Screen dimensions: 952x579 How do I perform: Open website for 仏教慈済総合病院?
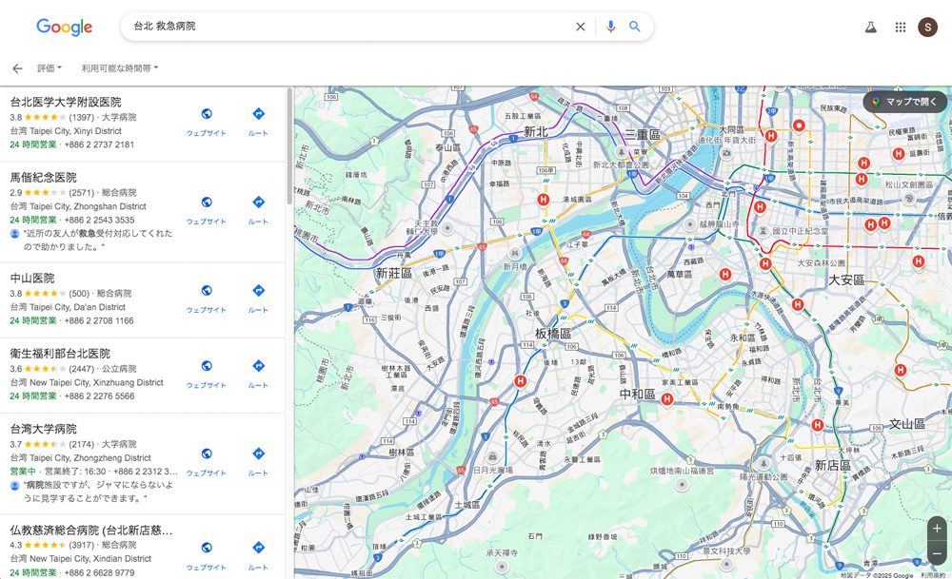click(x=207, y=555)
